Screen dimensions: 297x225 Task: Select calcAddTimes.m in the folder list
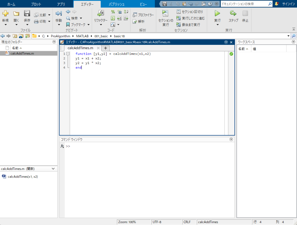(22, 54)
